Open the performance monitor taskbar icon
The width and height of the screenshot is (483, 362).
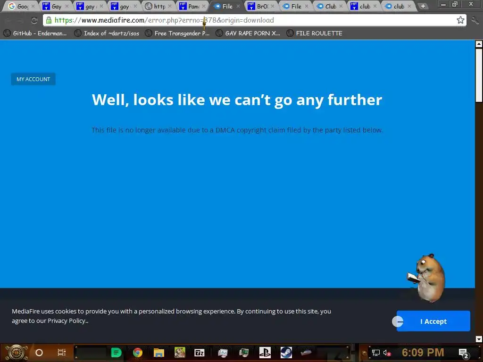[223, 353]
